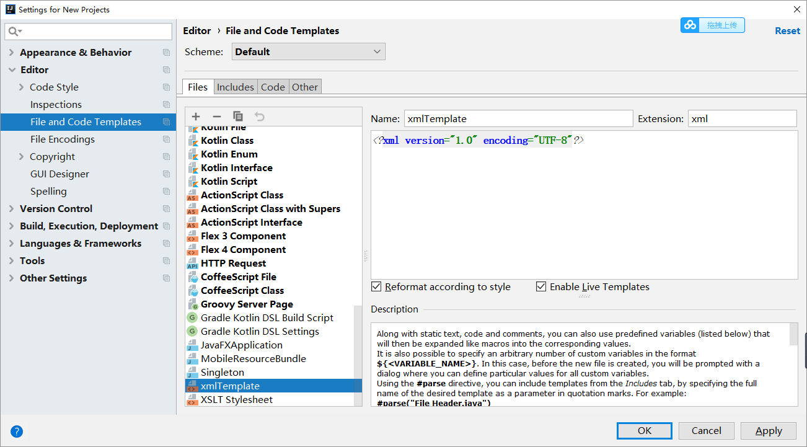
Task: Expand the Code Style node
Action: 22,87
